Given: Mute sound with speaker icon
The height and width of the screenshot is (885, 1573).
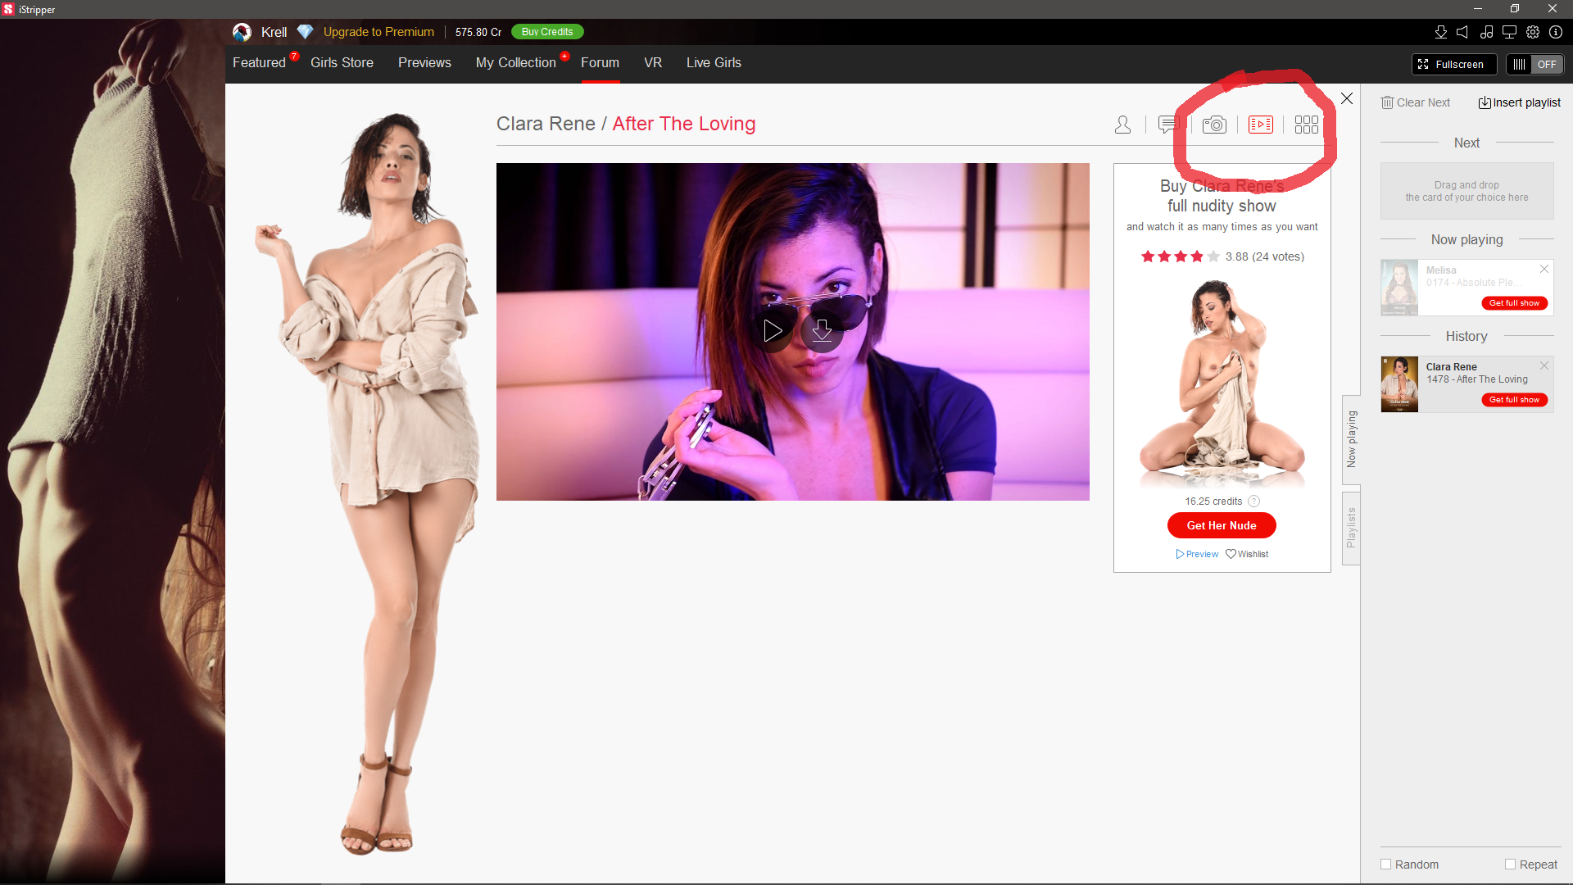Looking at the screenshot, I should point(1463,32).
